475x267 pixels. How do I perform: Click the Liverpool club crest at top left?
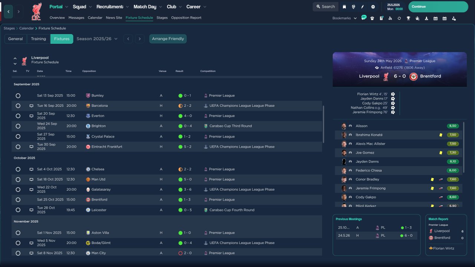tap(36, 11)
